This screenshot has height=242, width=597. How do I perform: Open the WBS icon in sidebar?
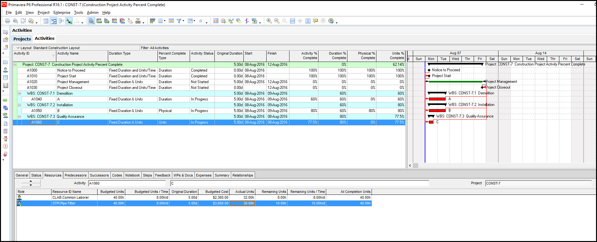[x=5, y=108]
